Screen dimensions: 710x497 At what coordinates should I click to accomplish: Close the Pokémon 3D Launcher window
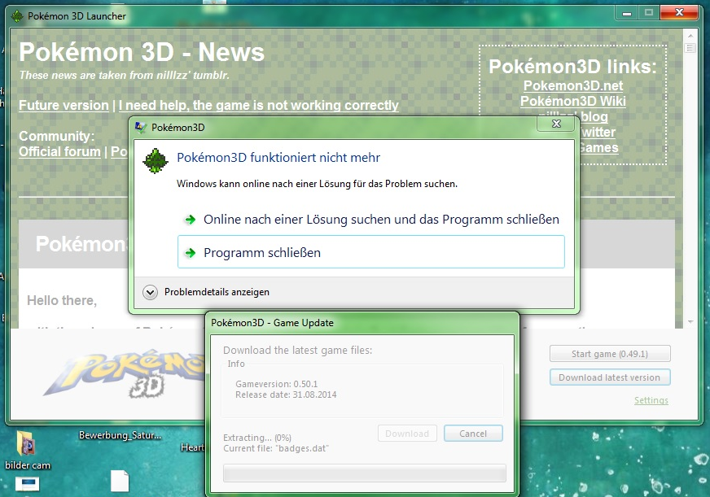click(679, 13)
